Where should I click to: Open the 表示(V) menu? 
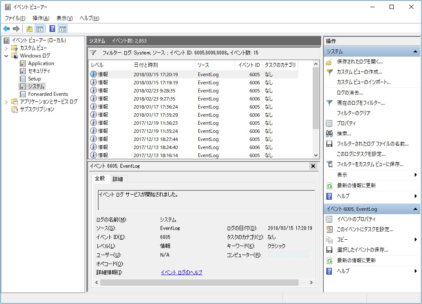pos(64,18)
